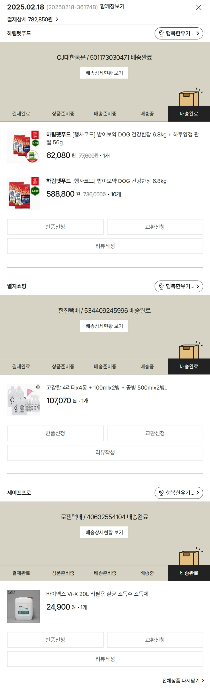Request a return for 하림펫푸드 order
Viewport: 210px width, 692px height.
(55, 227)
